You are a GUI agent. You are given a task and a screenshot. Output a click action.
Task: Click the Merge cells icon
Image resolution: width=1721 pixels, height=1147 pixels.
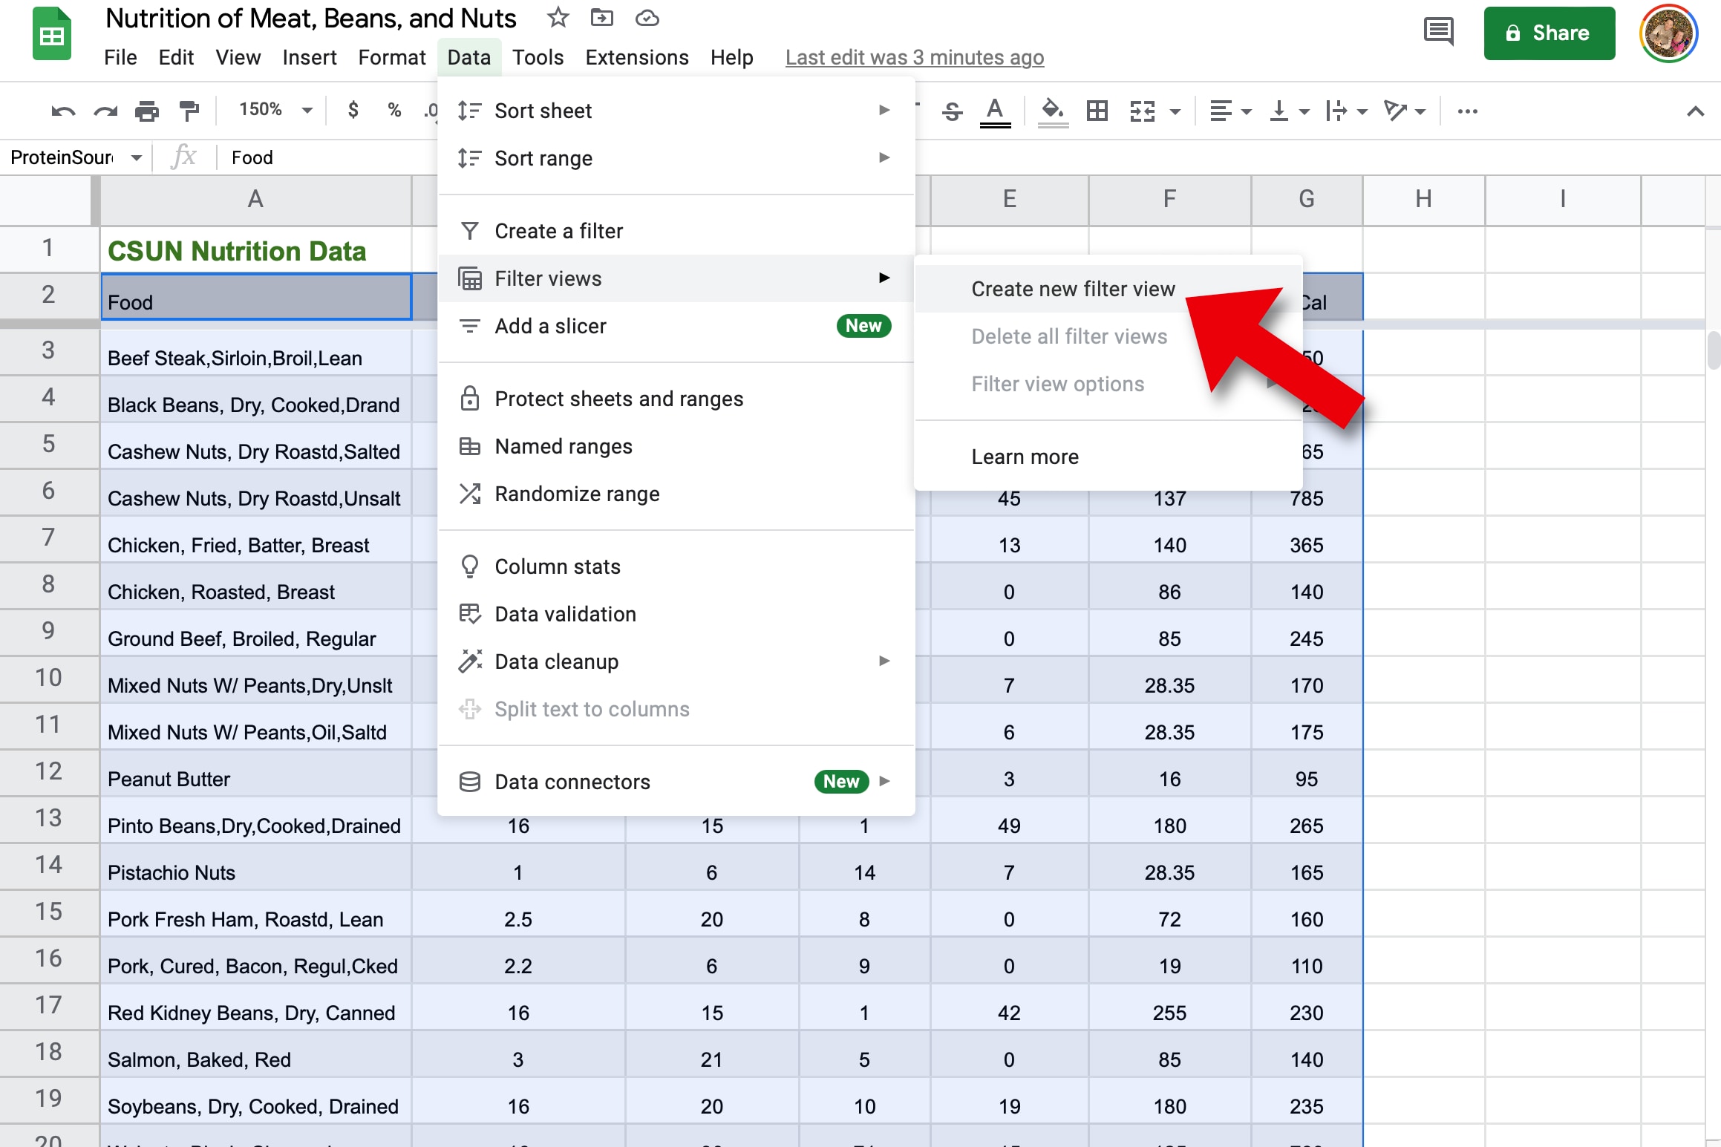[x=1143, y=111]
